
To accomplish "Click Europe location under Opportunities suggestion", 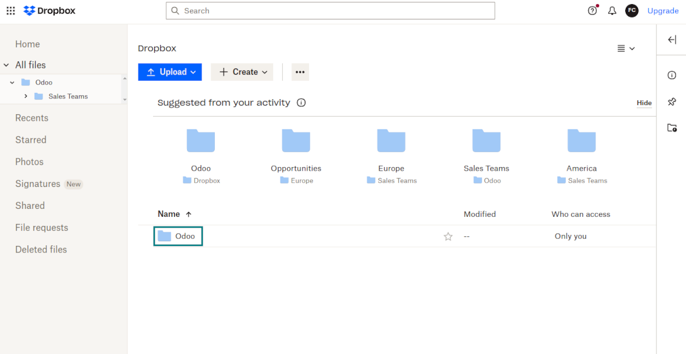I will [x=297, y=180].
